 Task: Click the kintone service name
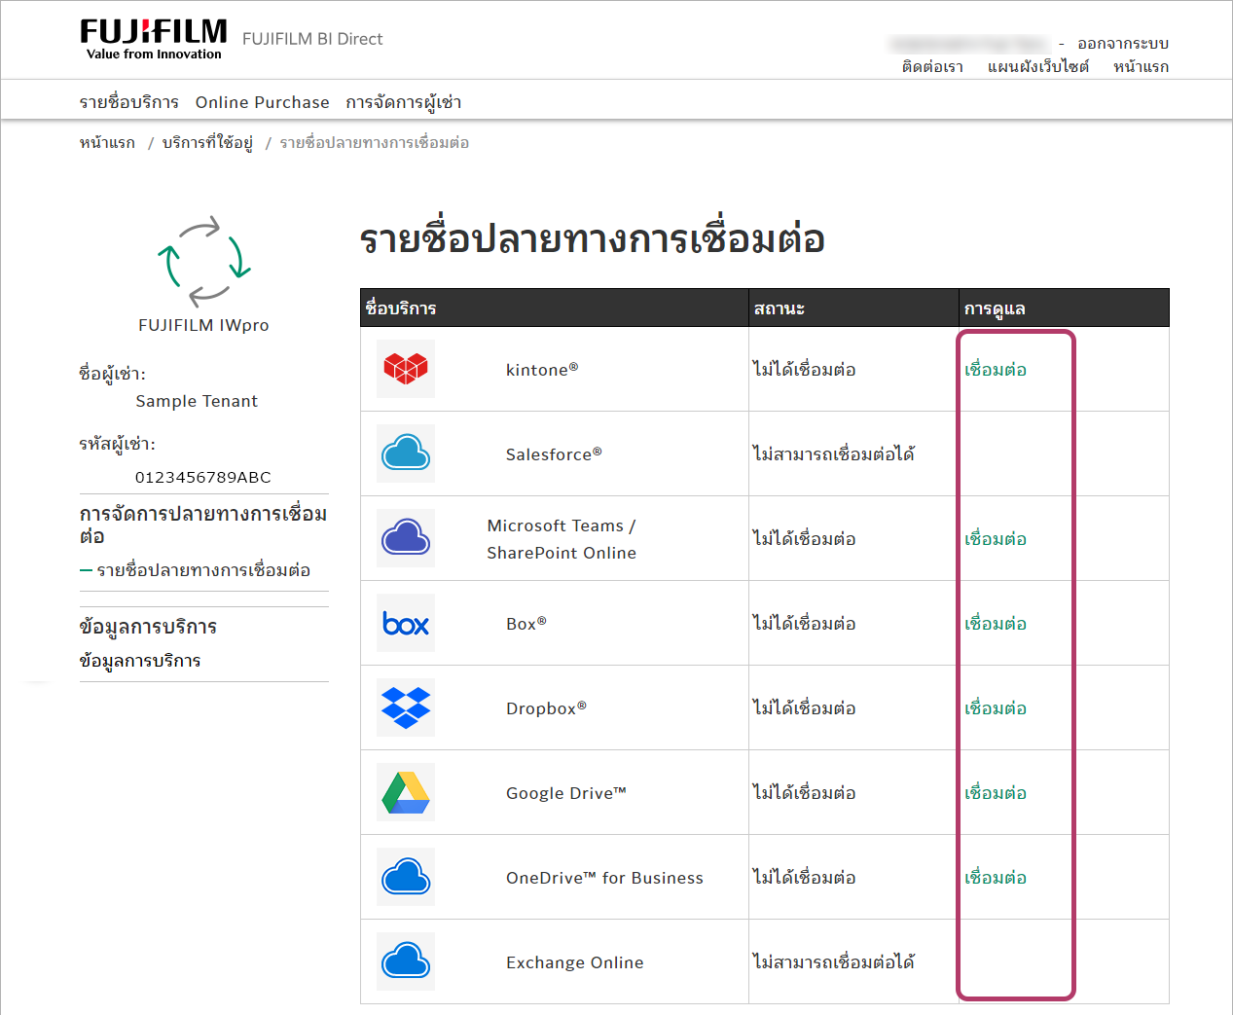(x=542, y=370)
